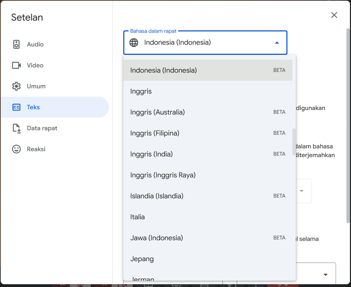Choose Inggris (Australia) language option
The height and width of the screenshot is (287, 351).
(x=158, y=112)
